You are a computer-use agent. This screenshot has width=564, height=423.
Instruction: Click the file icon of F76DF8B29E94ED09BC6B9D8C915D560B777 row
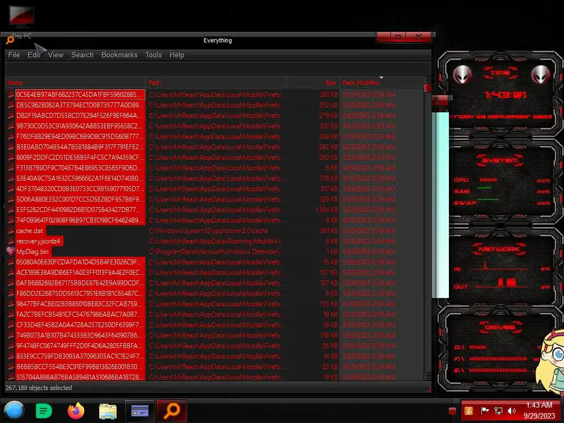tap(11, 137)
